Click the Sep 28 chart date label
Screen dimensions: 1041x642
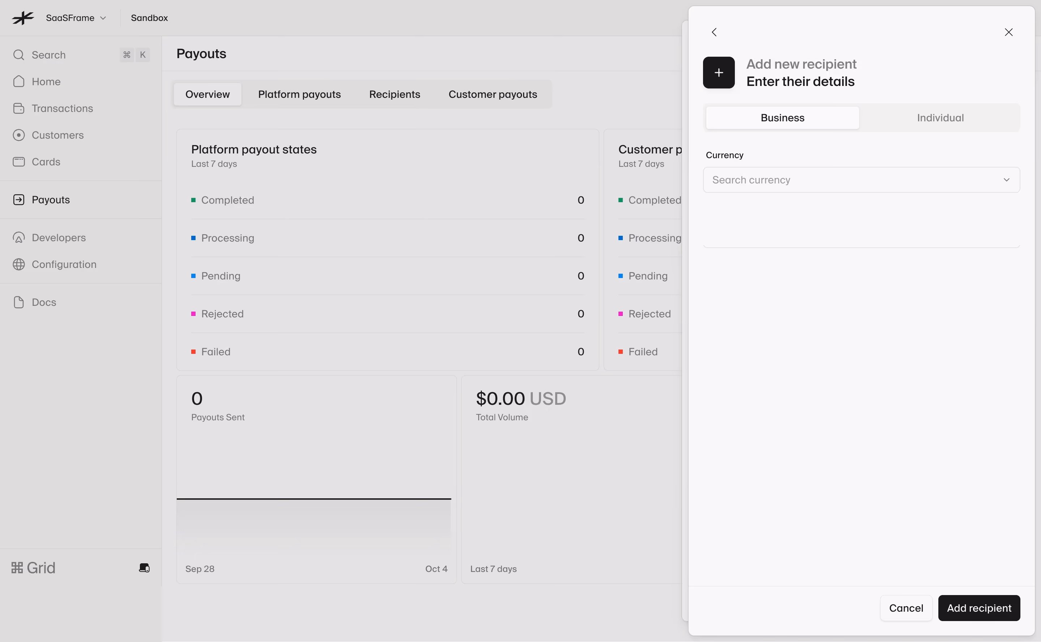click(200, 569)
